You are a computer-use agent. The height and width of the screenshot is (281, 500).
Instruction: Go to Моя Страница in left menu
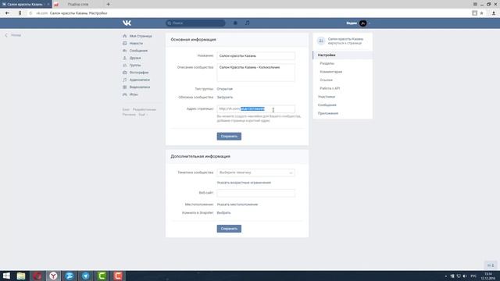(141, 36)
